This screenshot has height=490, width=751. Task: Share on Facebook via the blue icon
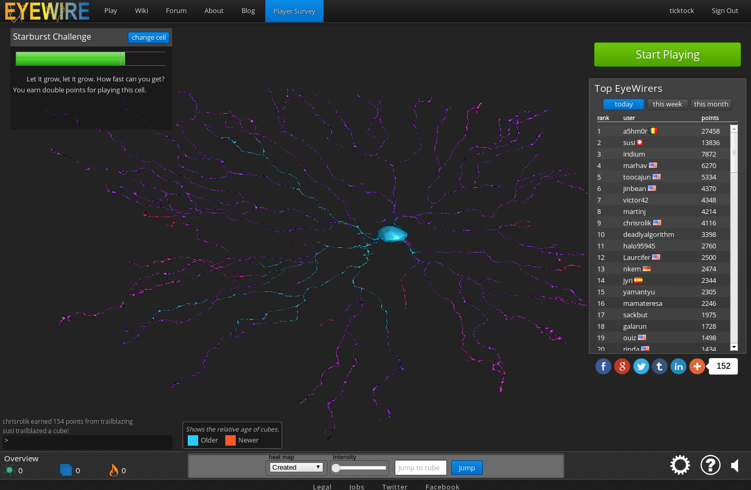coord(603,366)
